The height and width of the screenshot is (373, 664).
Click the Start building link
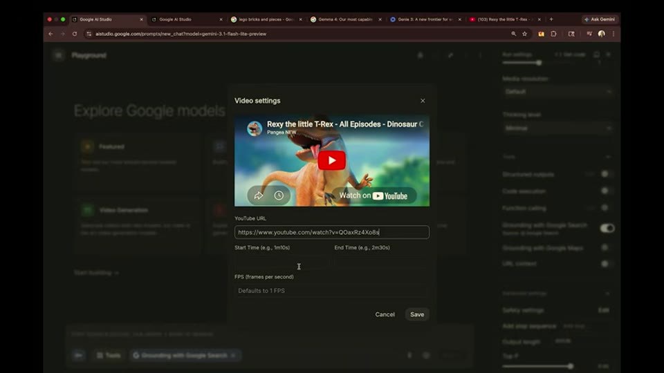pos(96,273)
